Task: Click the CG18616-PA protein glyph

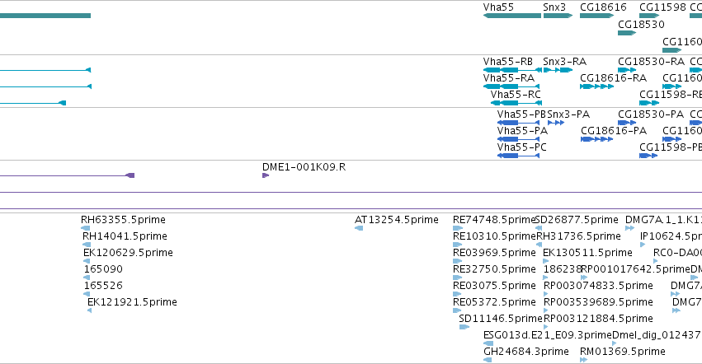Action: [596, 139]
